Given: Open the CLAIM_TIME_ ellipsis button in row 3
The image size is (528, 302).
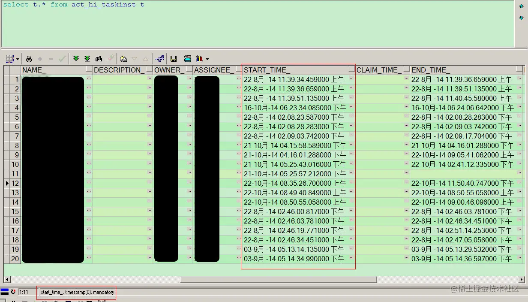Looking at the screenshot, I should [x=406, y=97].
